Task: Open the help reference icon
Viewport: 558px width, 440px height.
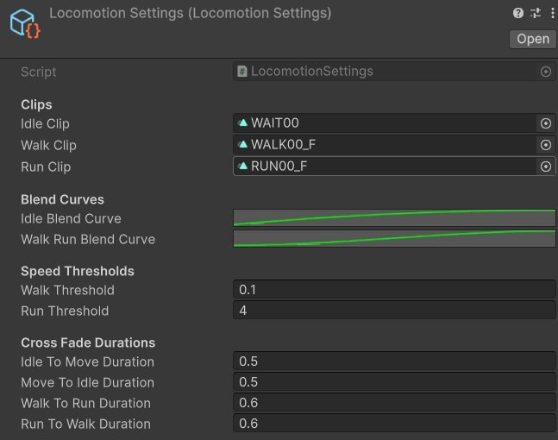Action: (517, 13)
